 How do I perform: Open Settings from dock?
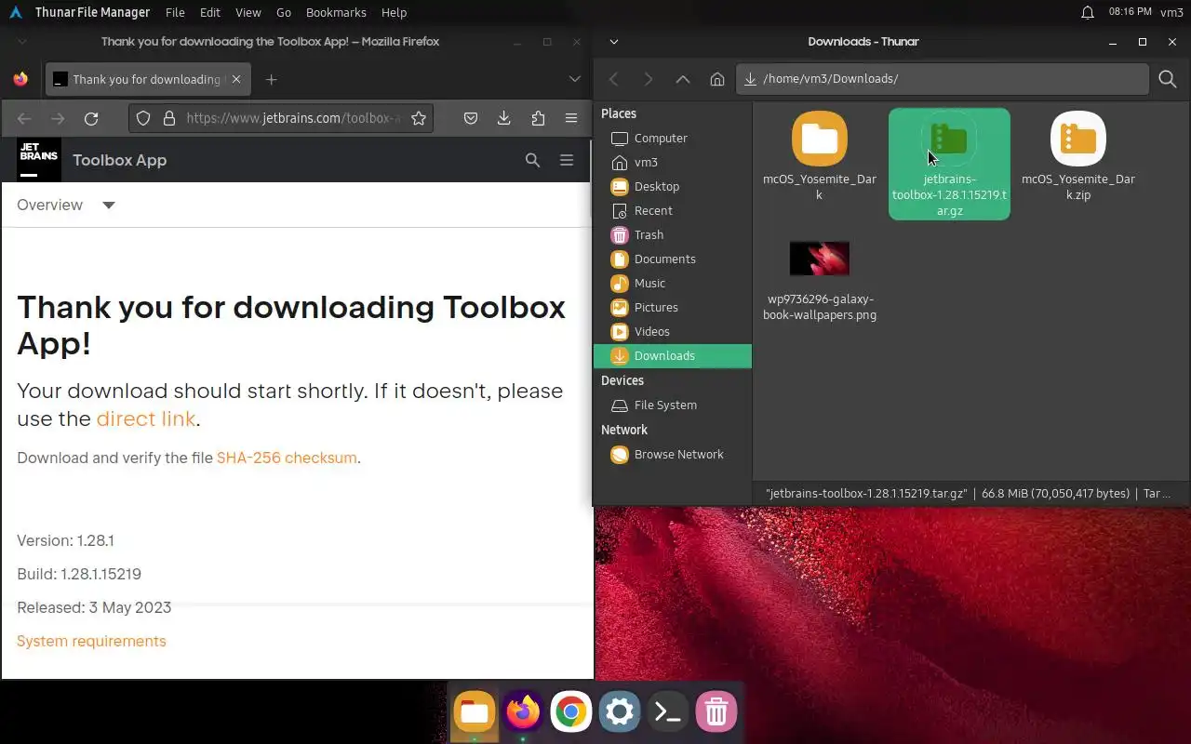(x=620, y=713)
